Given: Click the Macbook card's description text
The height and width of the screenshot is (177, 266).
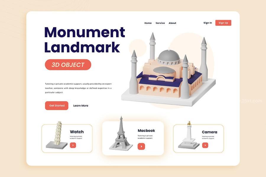Looking at the screenshot, I should pyautogui.click(x=145, y=137).
